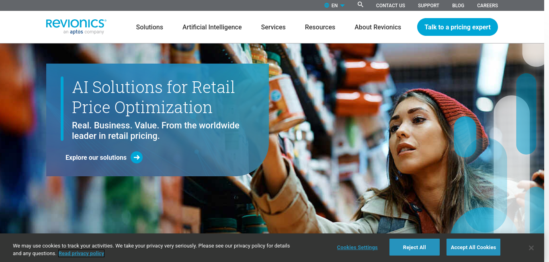Click Accept All Cookies
The height and width of the screenshot is (262, 549).
click(x=473, y=247)
